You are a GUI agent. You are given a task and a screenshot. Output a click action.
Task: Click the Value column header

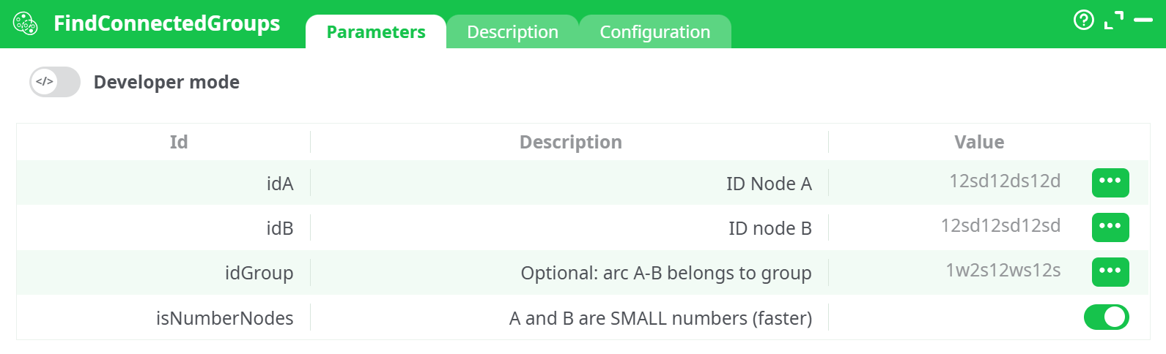point(978,142)
